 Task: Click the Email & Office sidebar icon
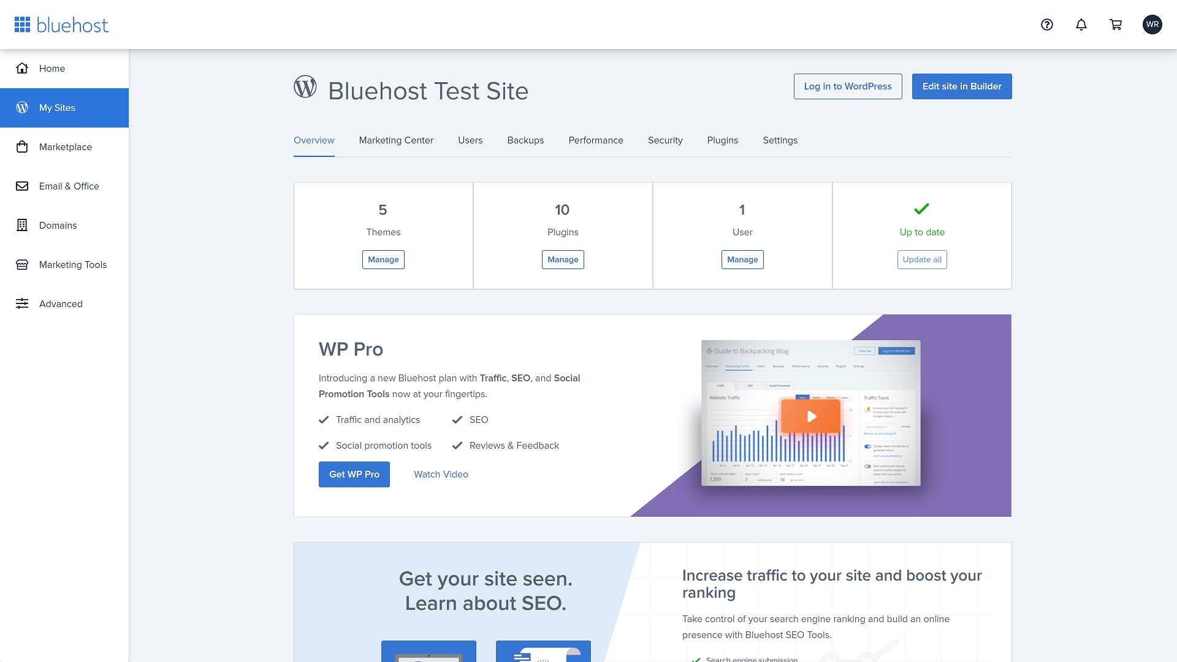pyautogui.click(x=22, y=186)
